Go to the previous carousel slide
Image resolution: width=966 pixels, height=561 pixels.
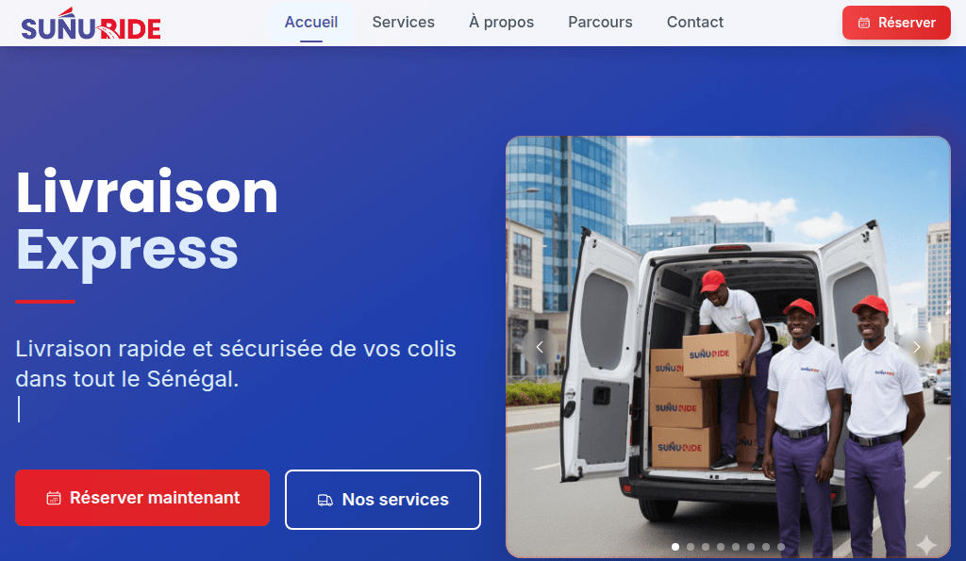tap(540, 347)
